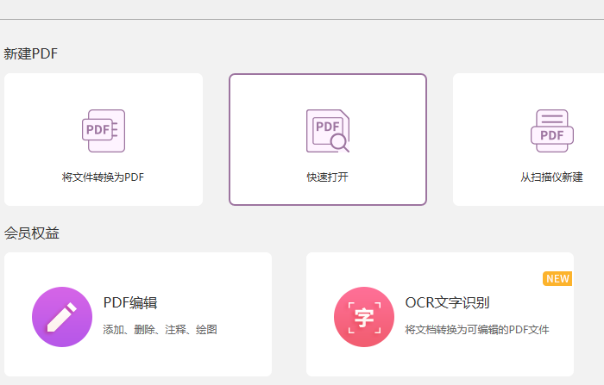Click the scanner PDF icon

point(552,131)
